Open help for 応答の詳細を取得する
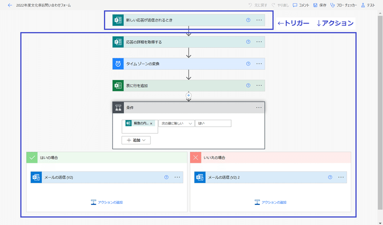The image size is (383, 225). click(x=248, y=42)
